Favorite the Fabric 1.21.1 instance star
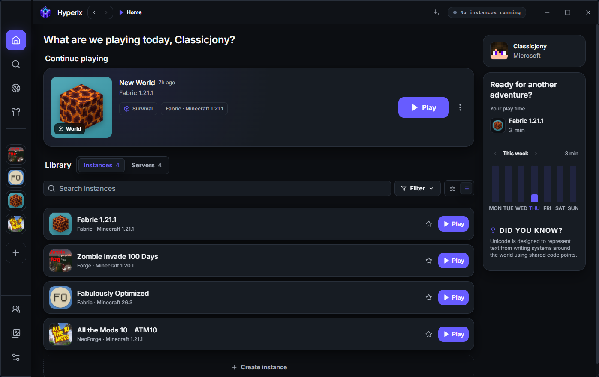Image resolution: width=599 pixels, height=377 pixels. (x=429, y=224)
